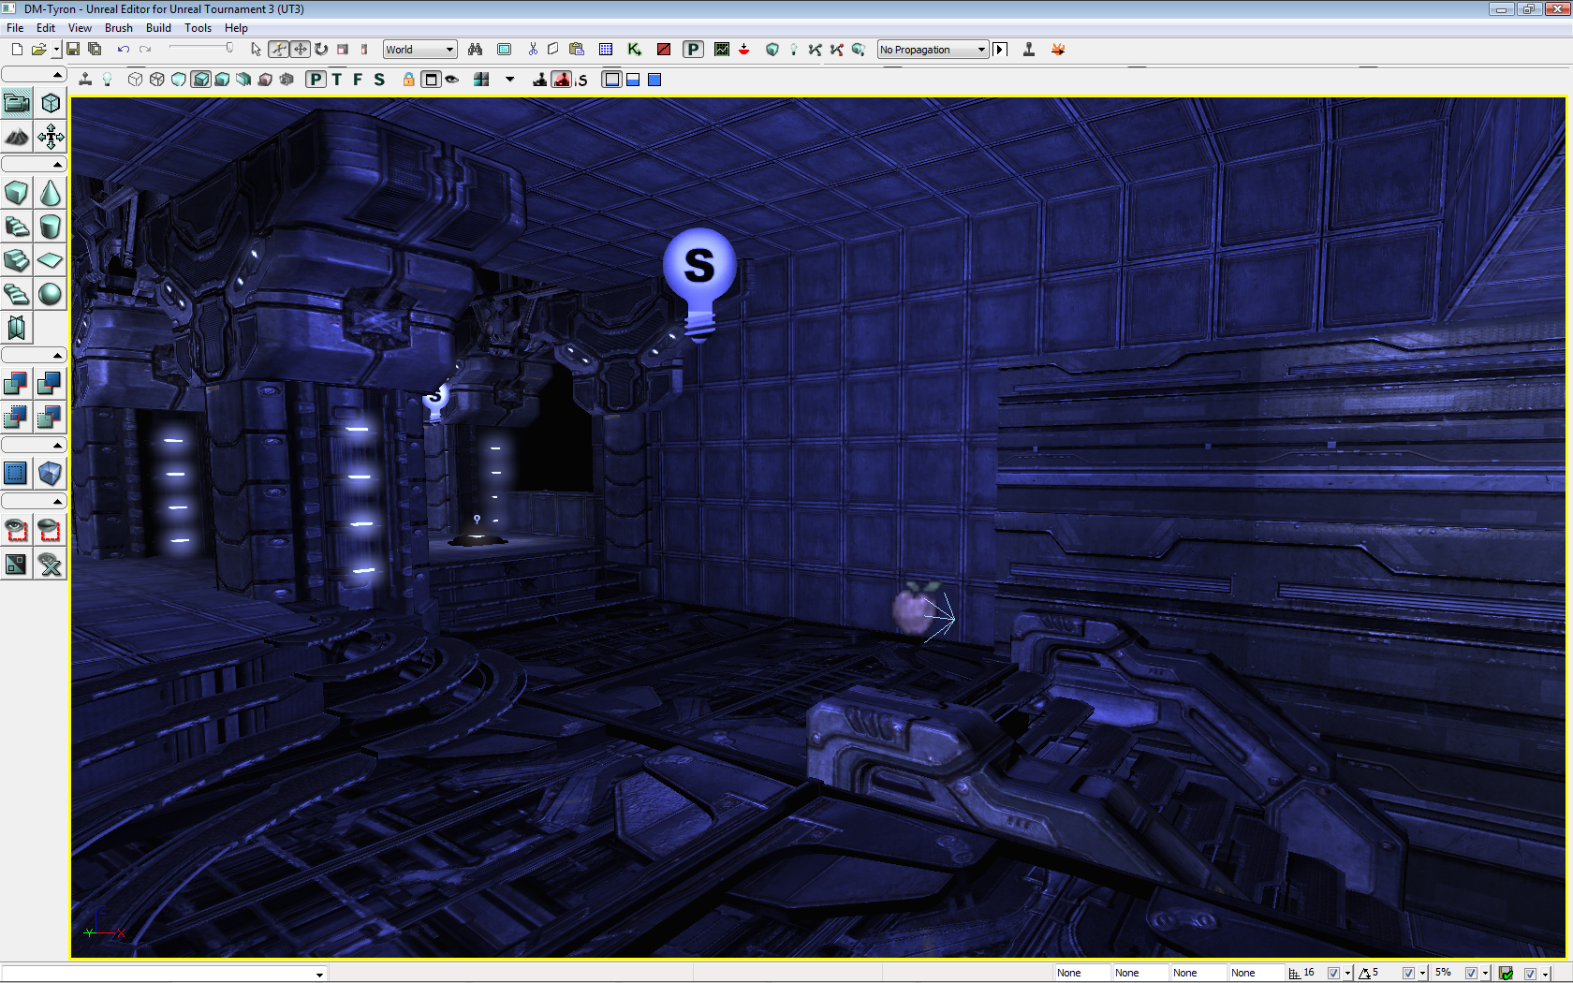This screenshot has width=1573, height=983.
Task: Toggle the rotation snap 5 checkbox
Action: tap(1408, 973)
